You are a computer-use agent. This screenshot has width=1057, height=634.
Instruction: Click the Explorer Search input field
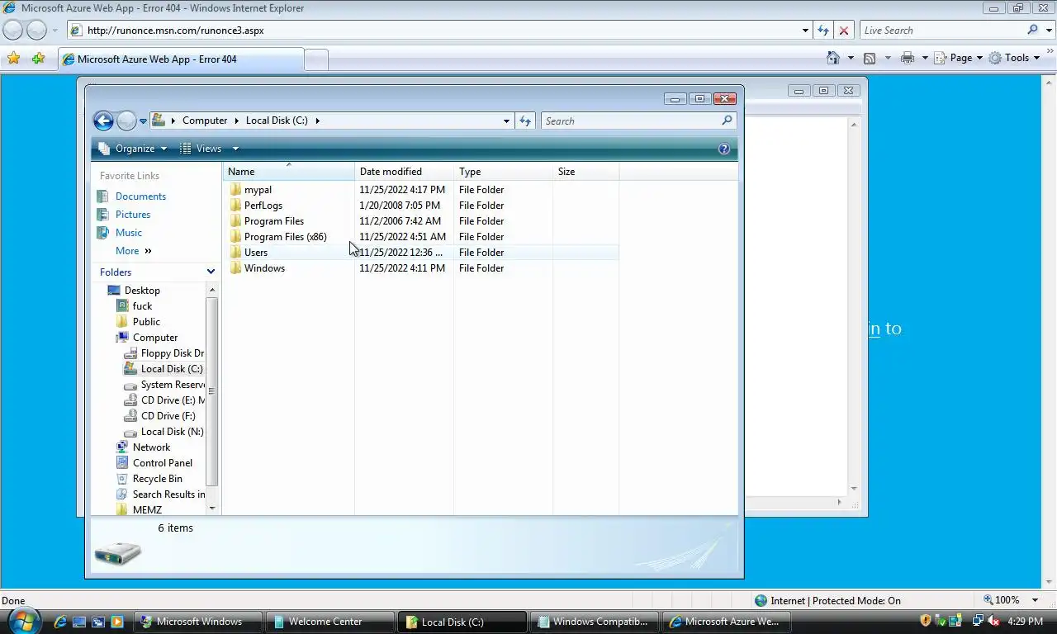(630, 121)
